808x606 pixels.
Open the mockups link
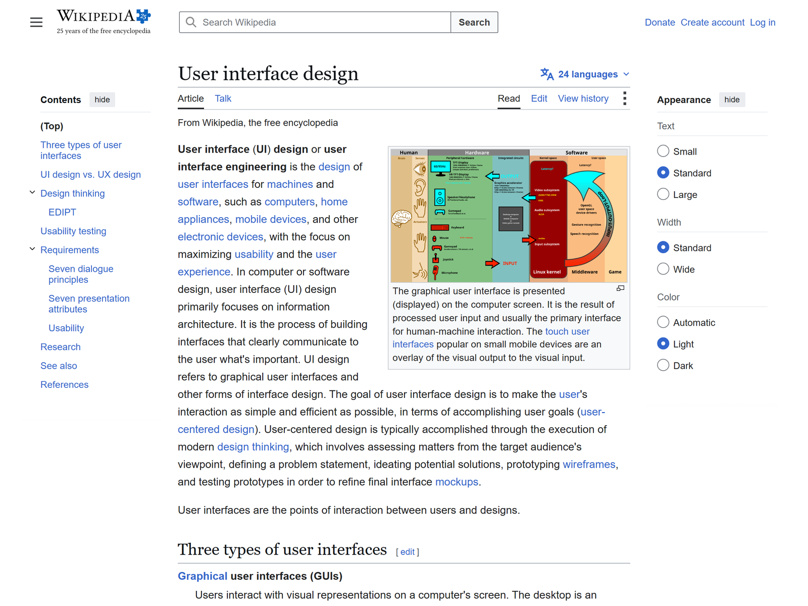(x=457, y=482)
